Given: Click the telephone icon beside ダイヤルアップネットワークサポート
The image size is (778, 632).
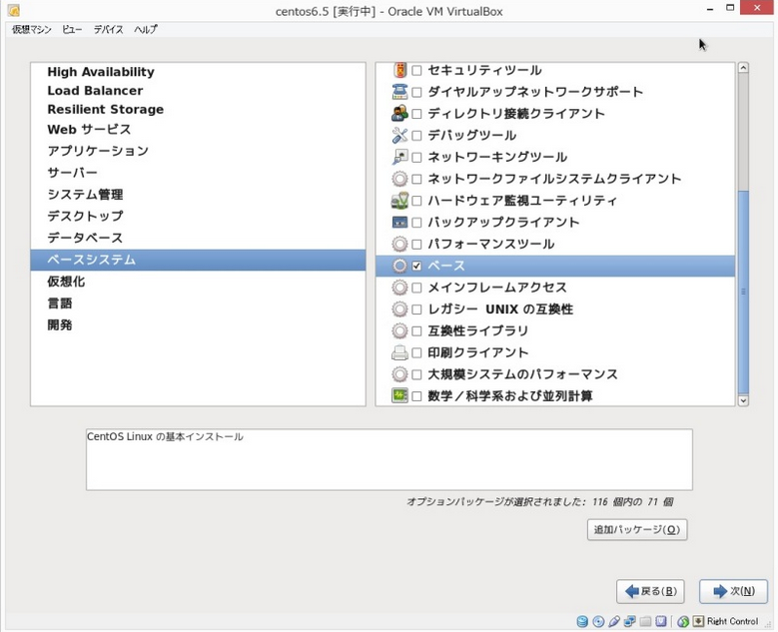Looking at the screenshot, I should tap(399, 92).
